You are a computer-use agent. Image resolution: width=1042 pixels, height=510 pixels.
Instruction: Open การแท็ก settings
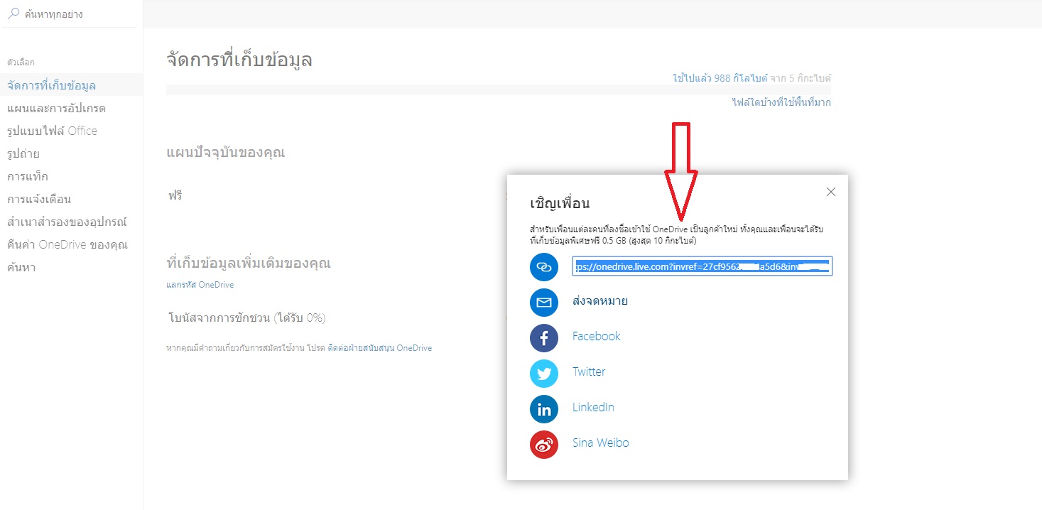28,176
